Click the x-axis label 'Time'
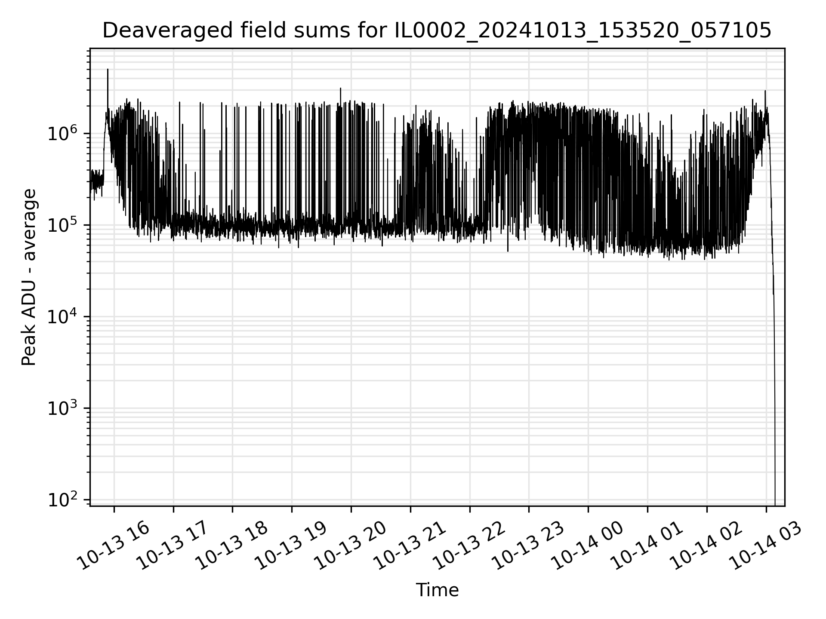The image size is (826, 619). (x=437, y=590)
